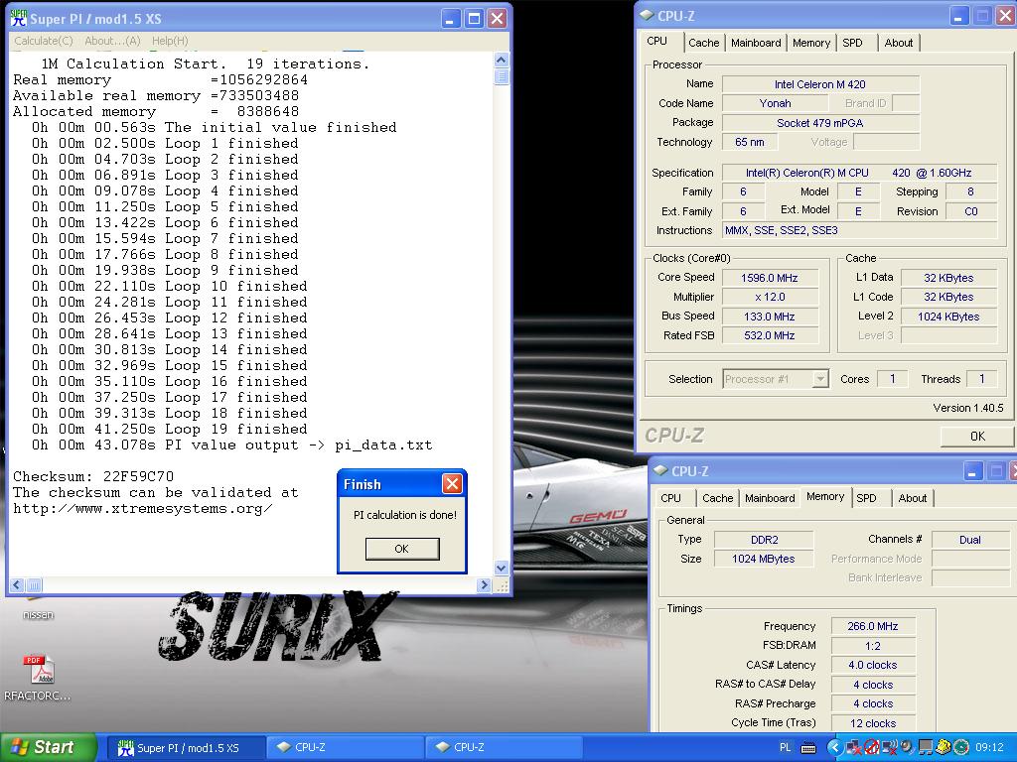
Task: Open the Help(H) menu in Super PI
Action: point(170,41)
